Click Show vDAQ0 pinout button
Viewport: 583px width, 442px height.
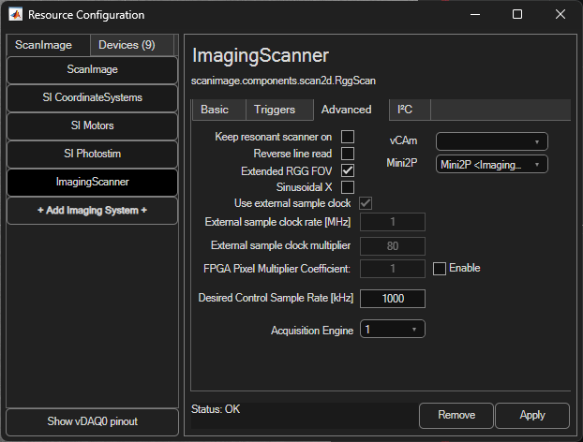click(92, 421)
